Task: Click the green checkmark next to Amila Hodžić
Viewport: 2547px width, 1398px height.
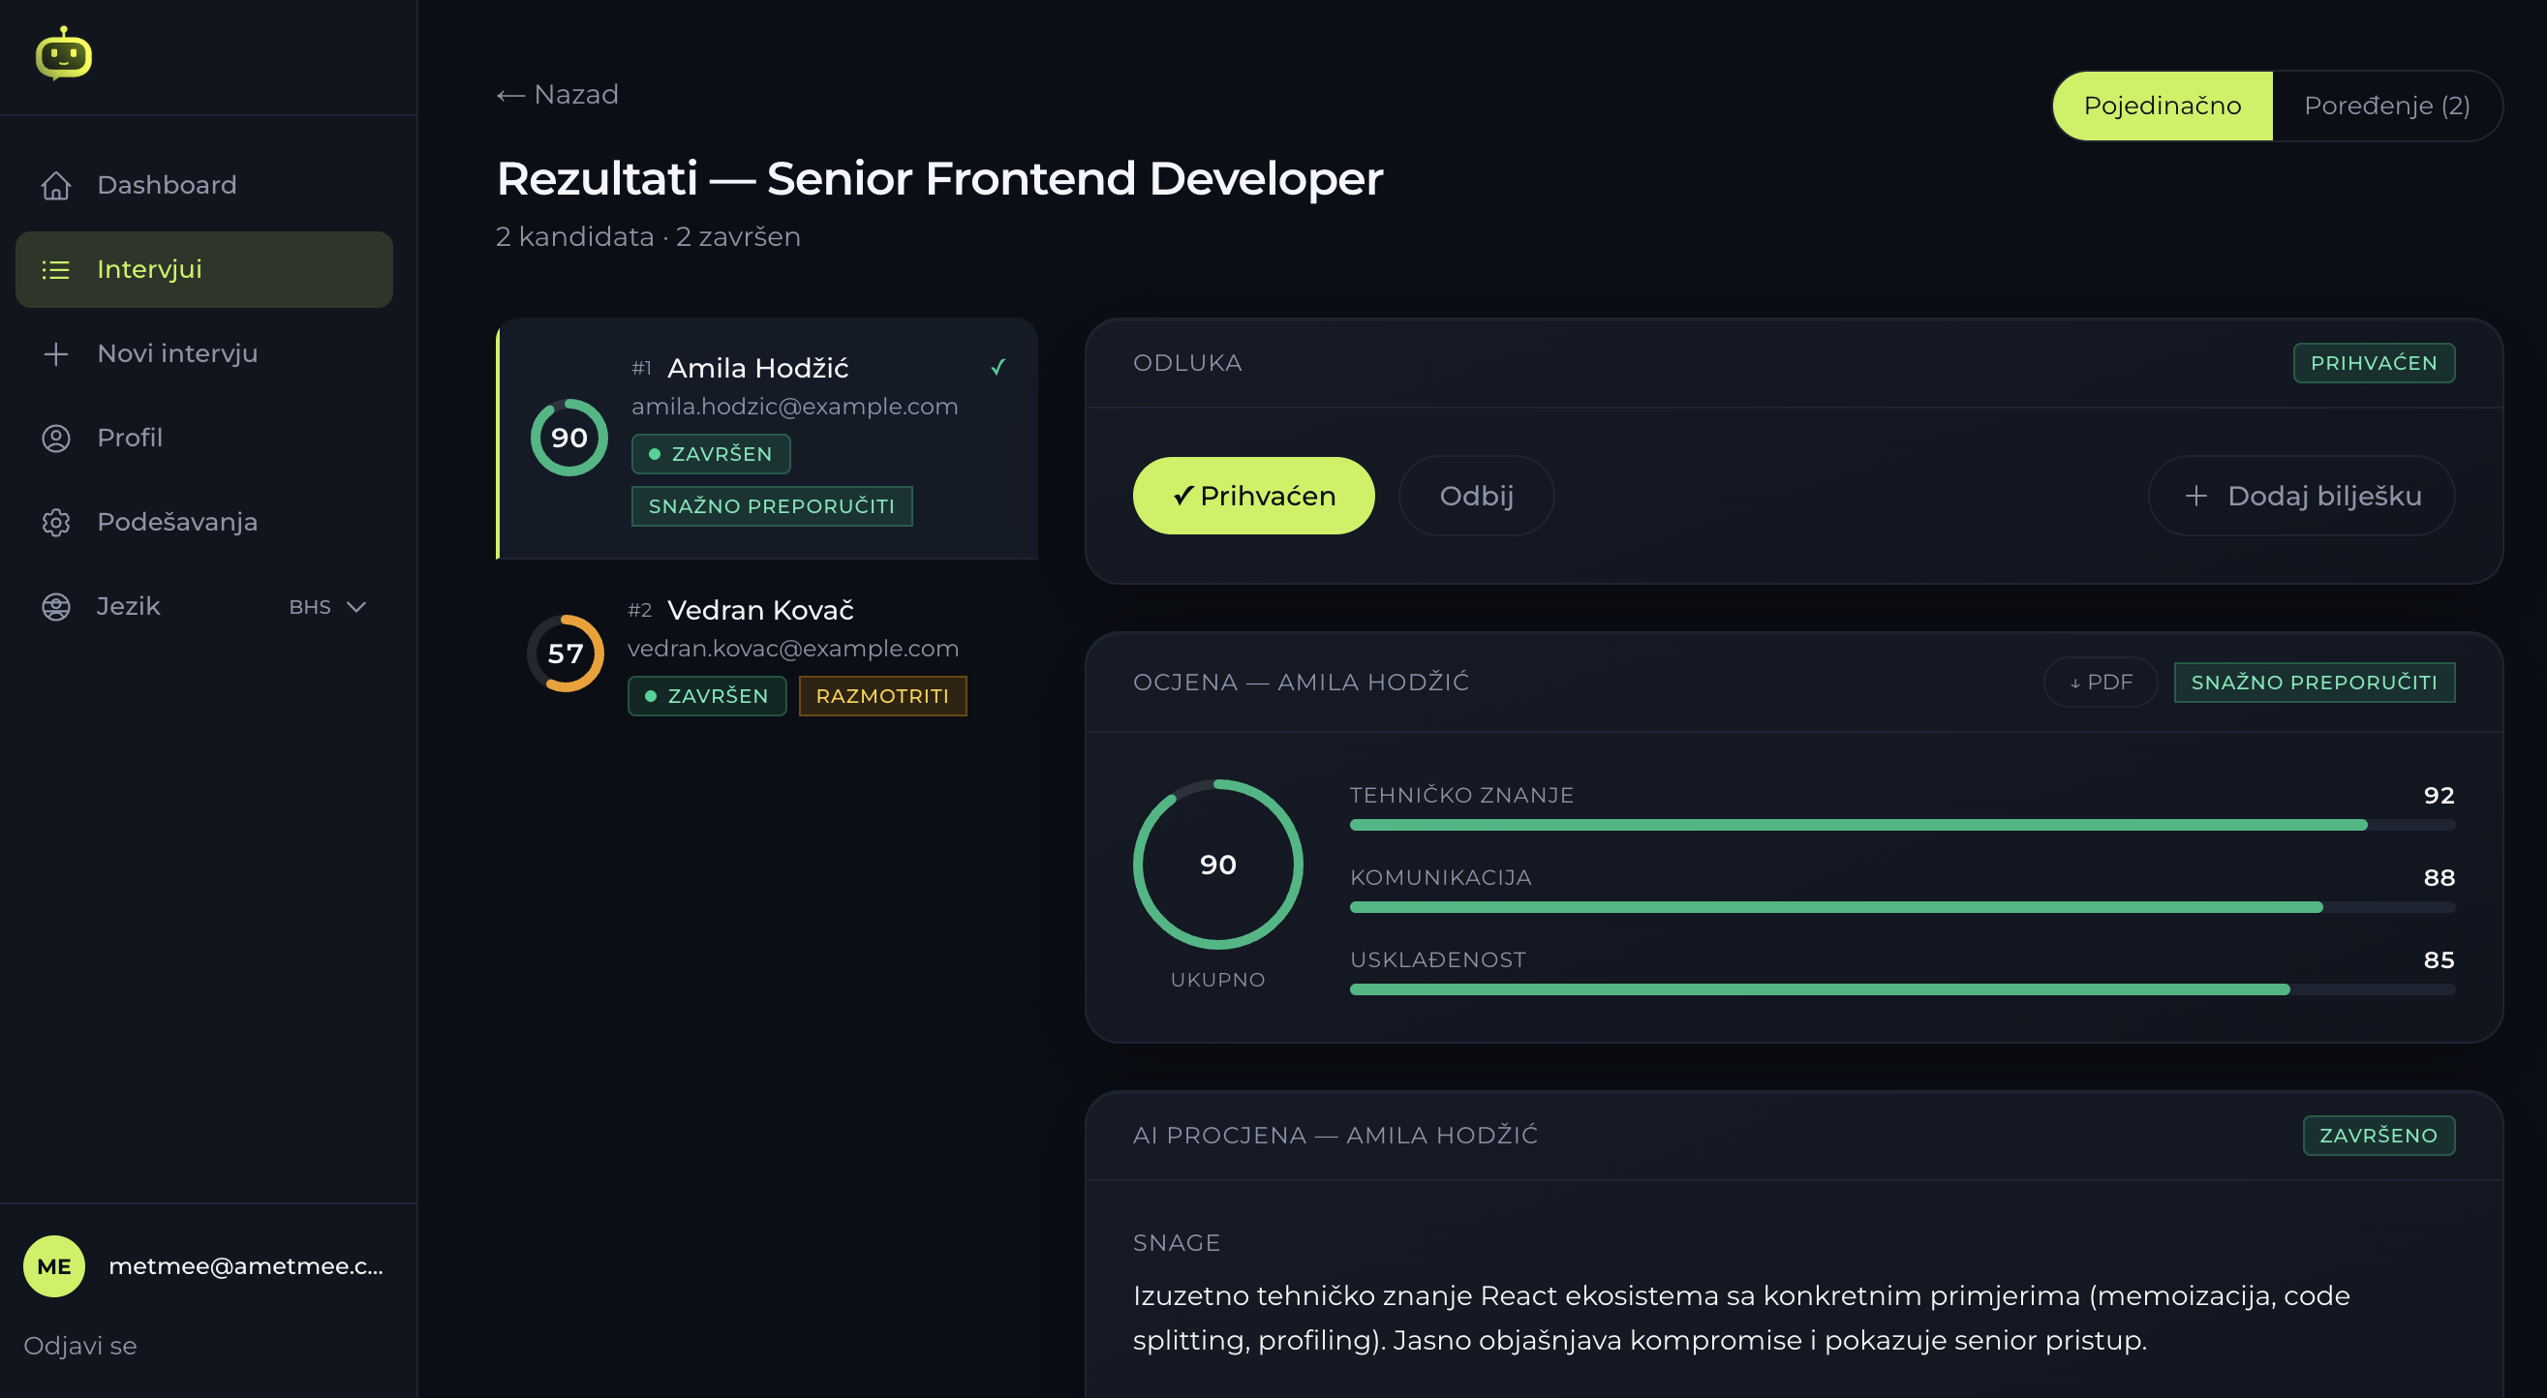Action: click(997, 368)
